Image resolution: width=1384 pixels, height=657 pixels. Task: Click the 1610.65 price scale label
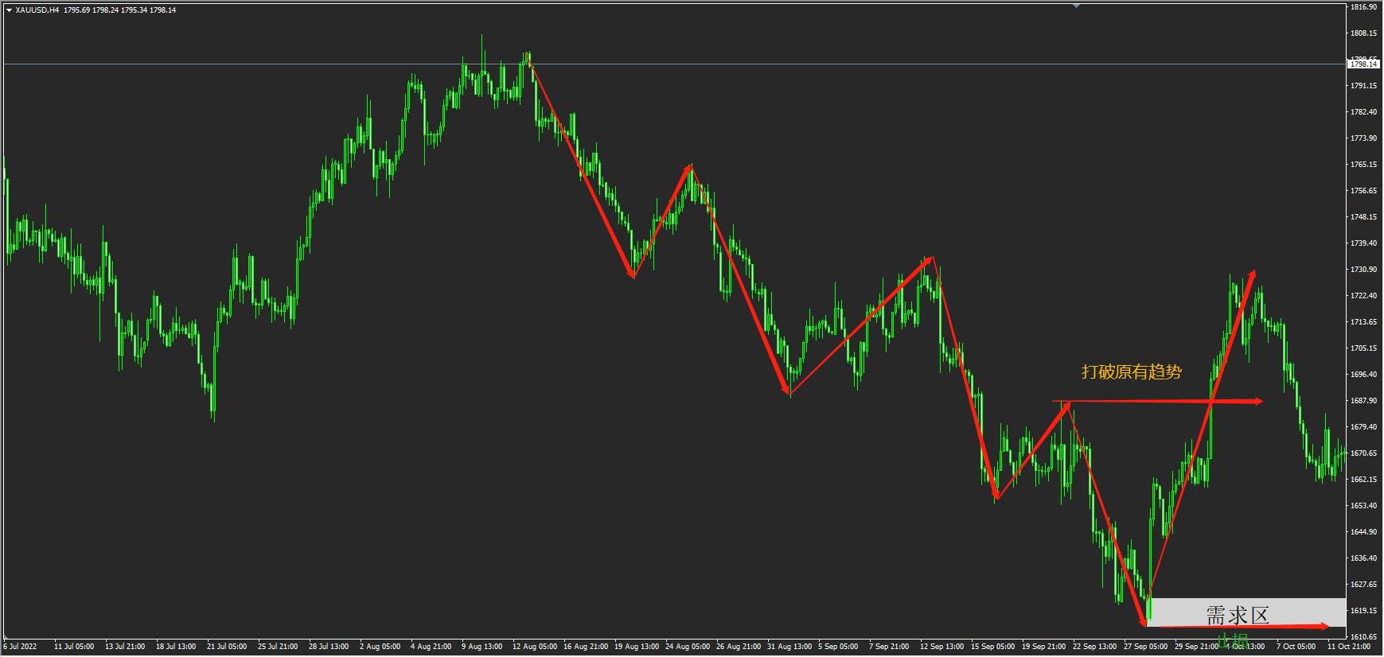(1364, 637)
